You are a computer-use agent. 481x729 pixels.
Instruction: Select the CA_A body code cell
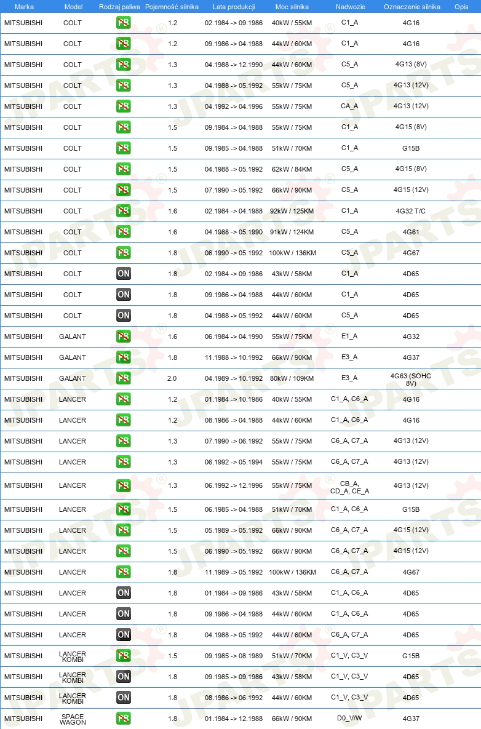click(x=349, y=106)
